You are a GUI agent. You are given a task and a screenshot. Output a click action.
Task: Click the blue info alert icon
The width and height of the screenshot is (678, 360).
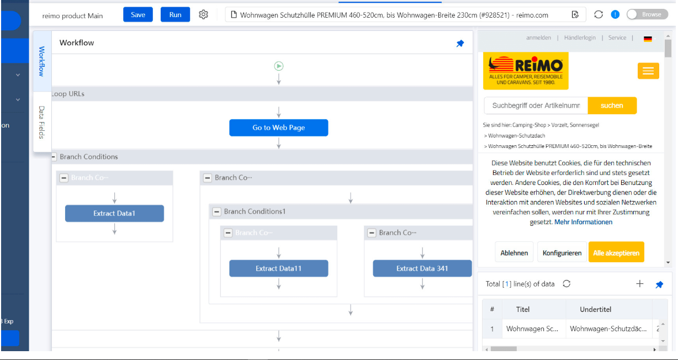click(615, 14)
